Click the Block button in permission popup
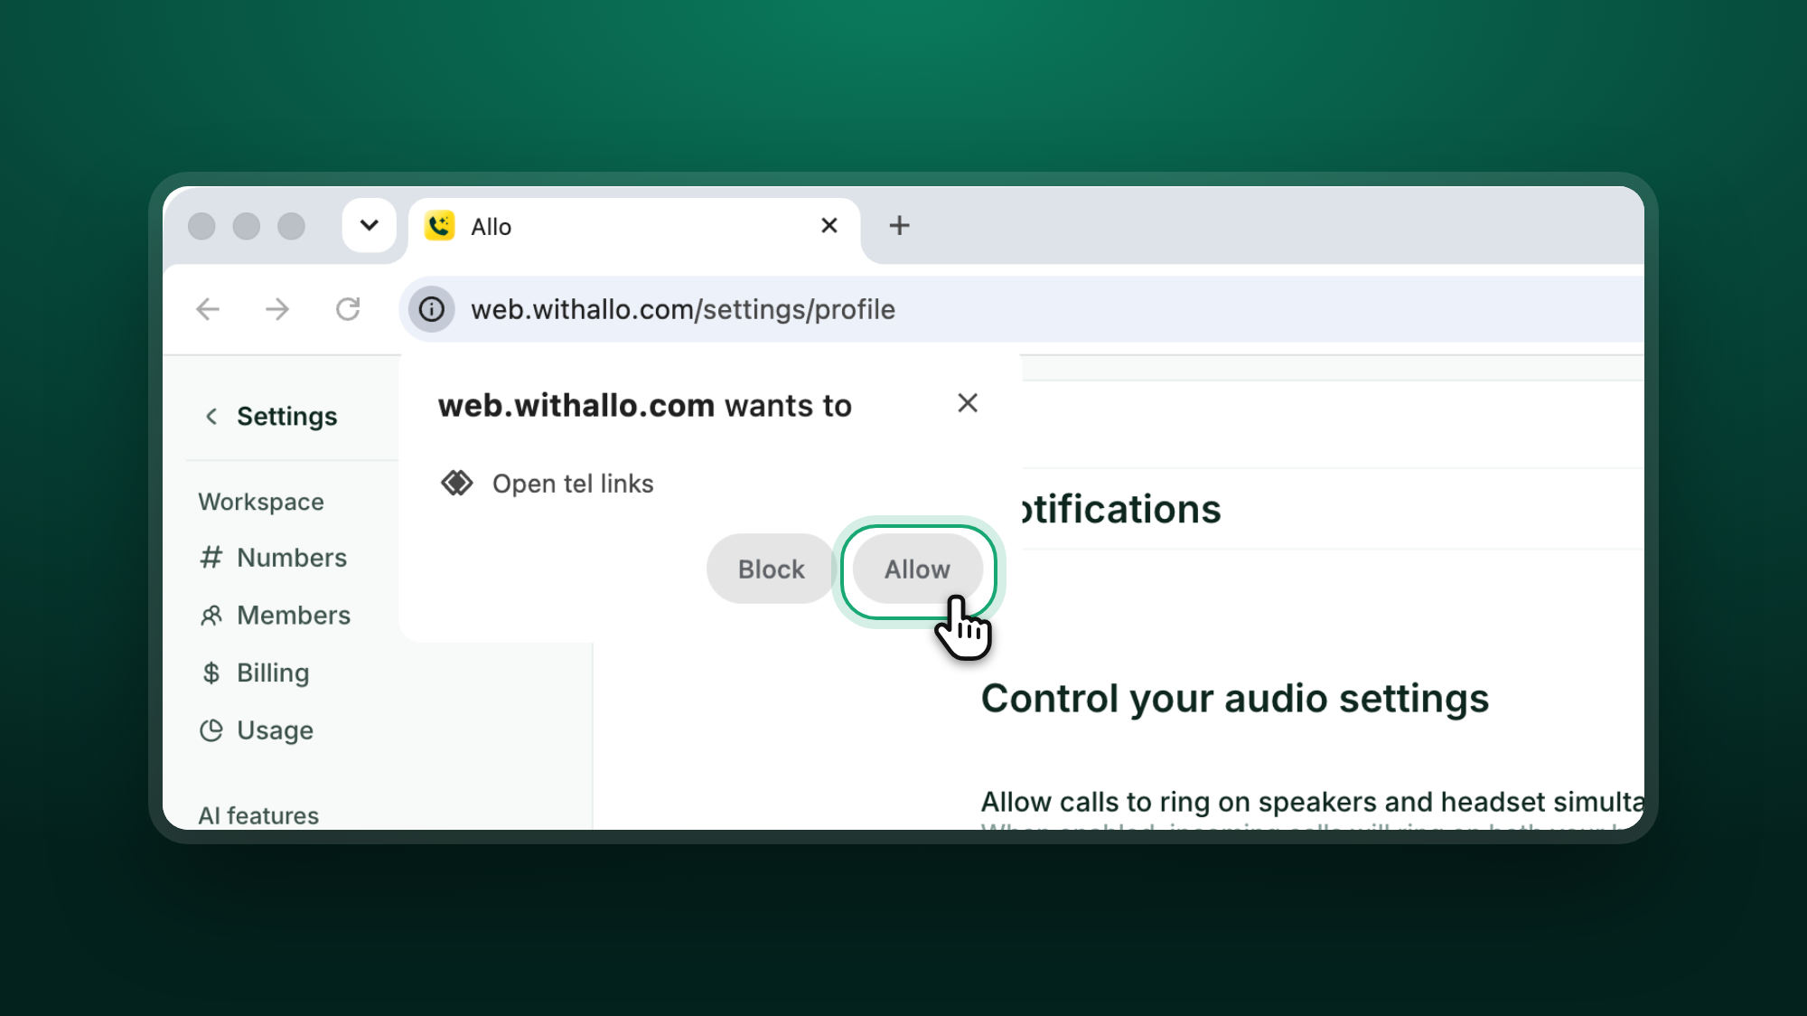This screenshot has width=1807, height=1016. [771, 569]
